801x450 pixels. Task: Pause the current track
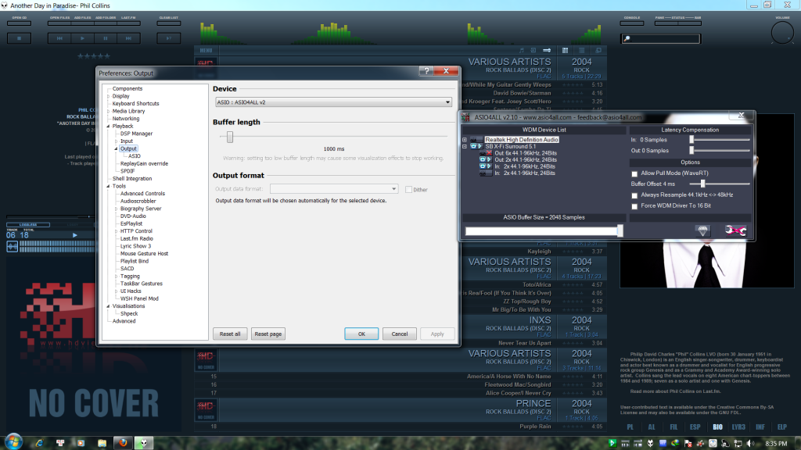click(x=106, y=38)
